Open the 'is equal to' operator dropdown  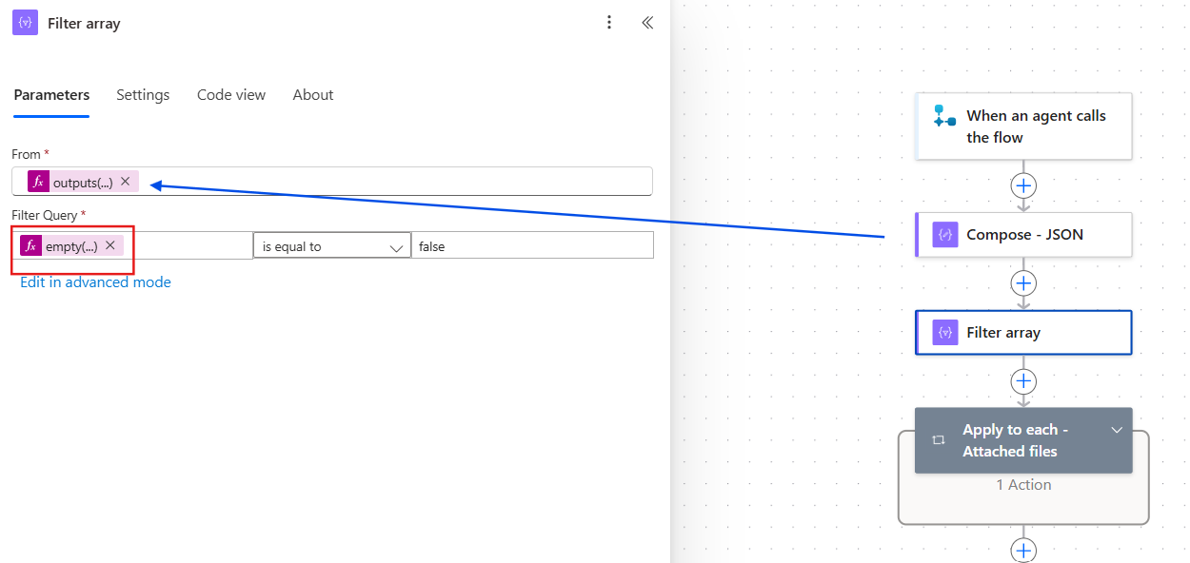331,245
